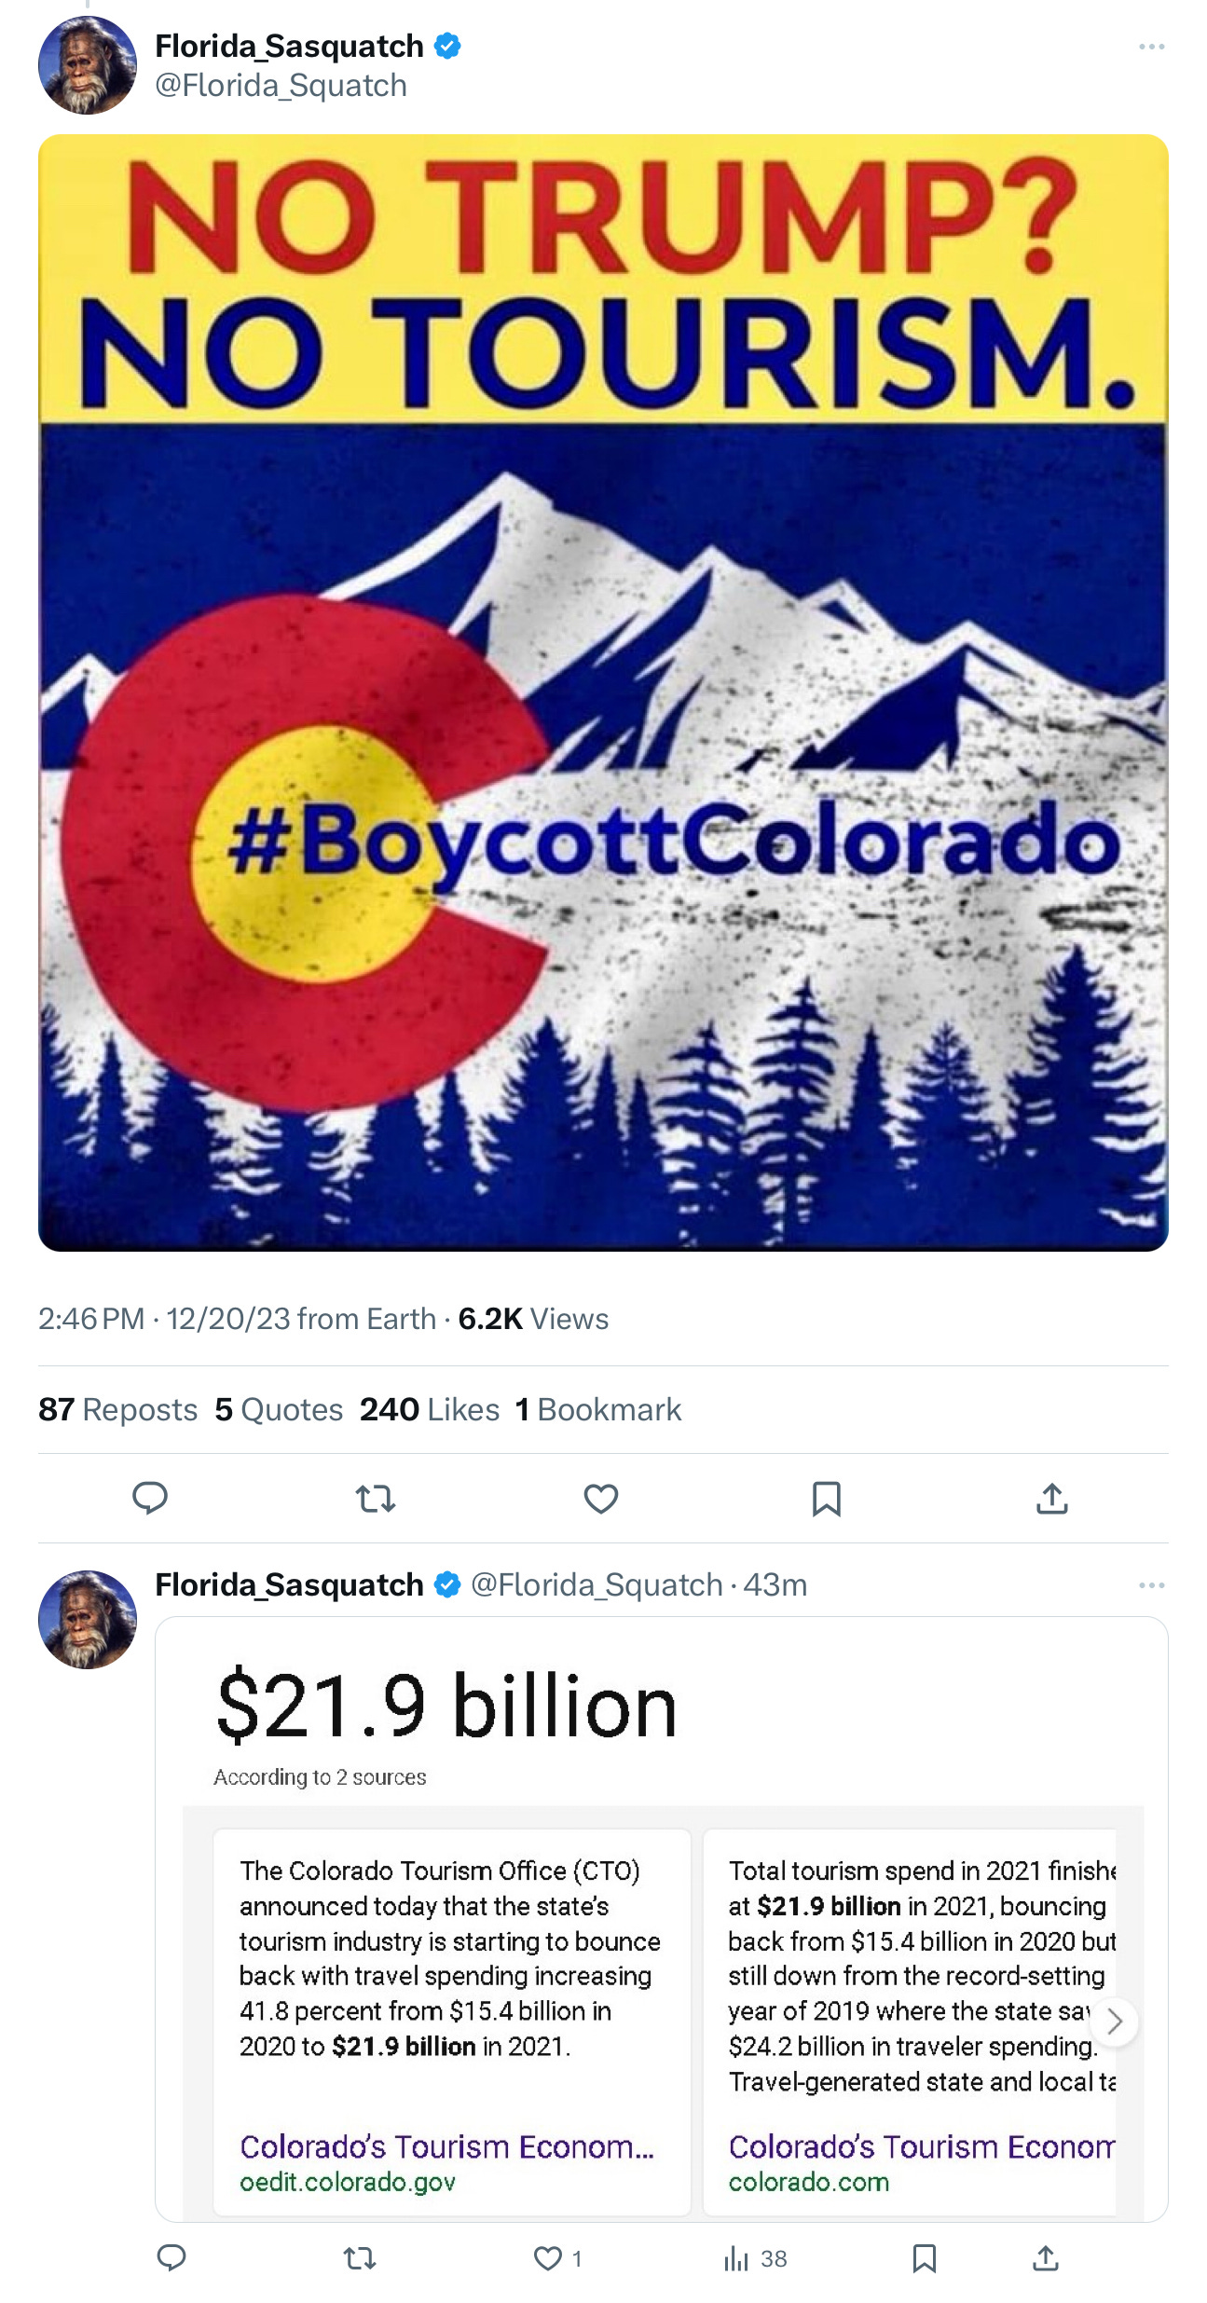Open the 5 Quotes list

click(279, 1409)
